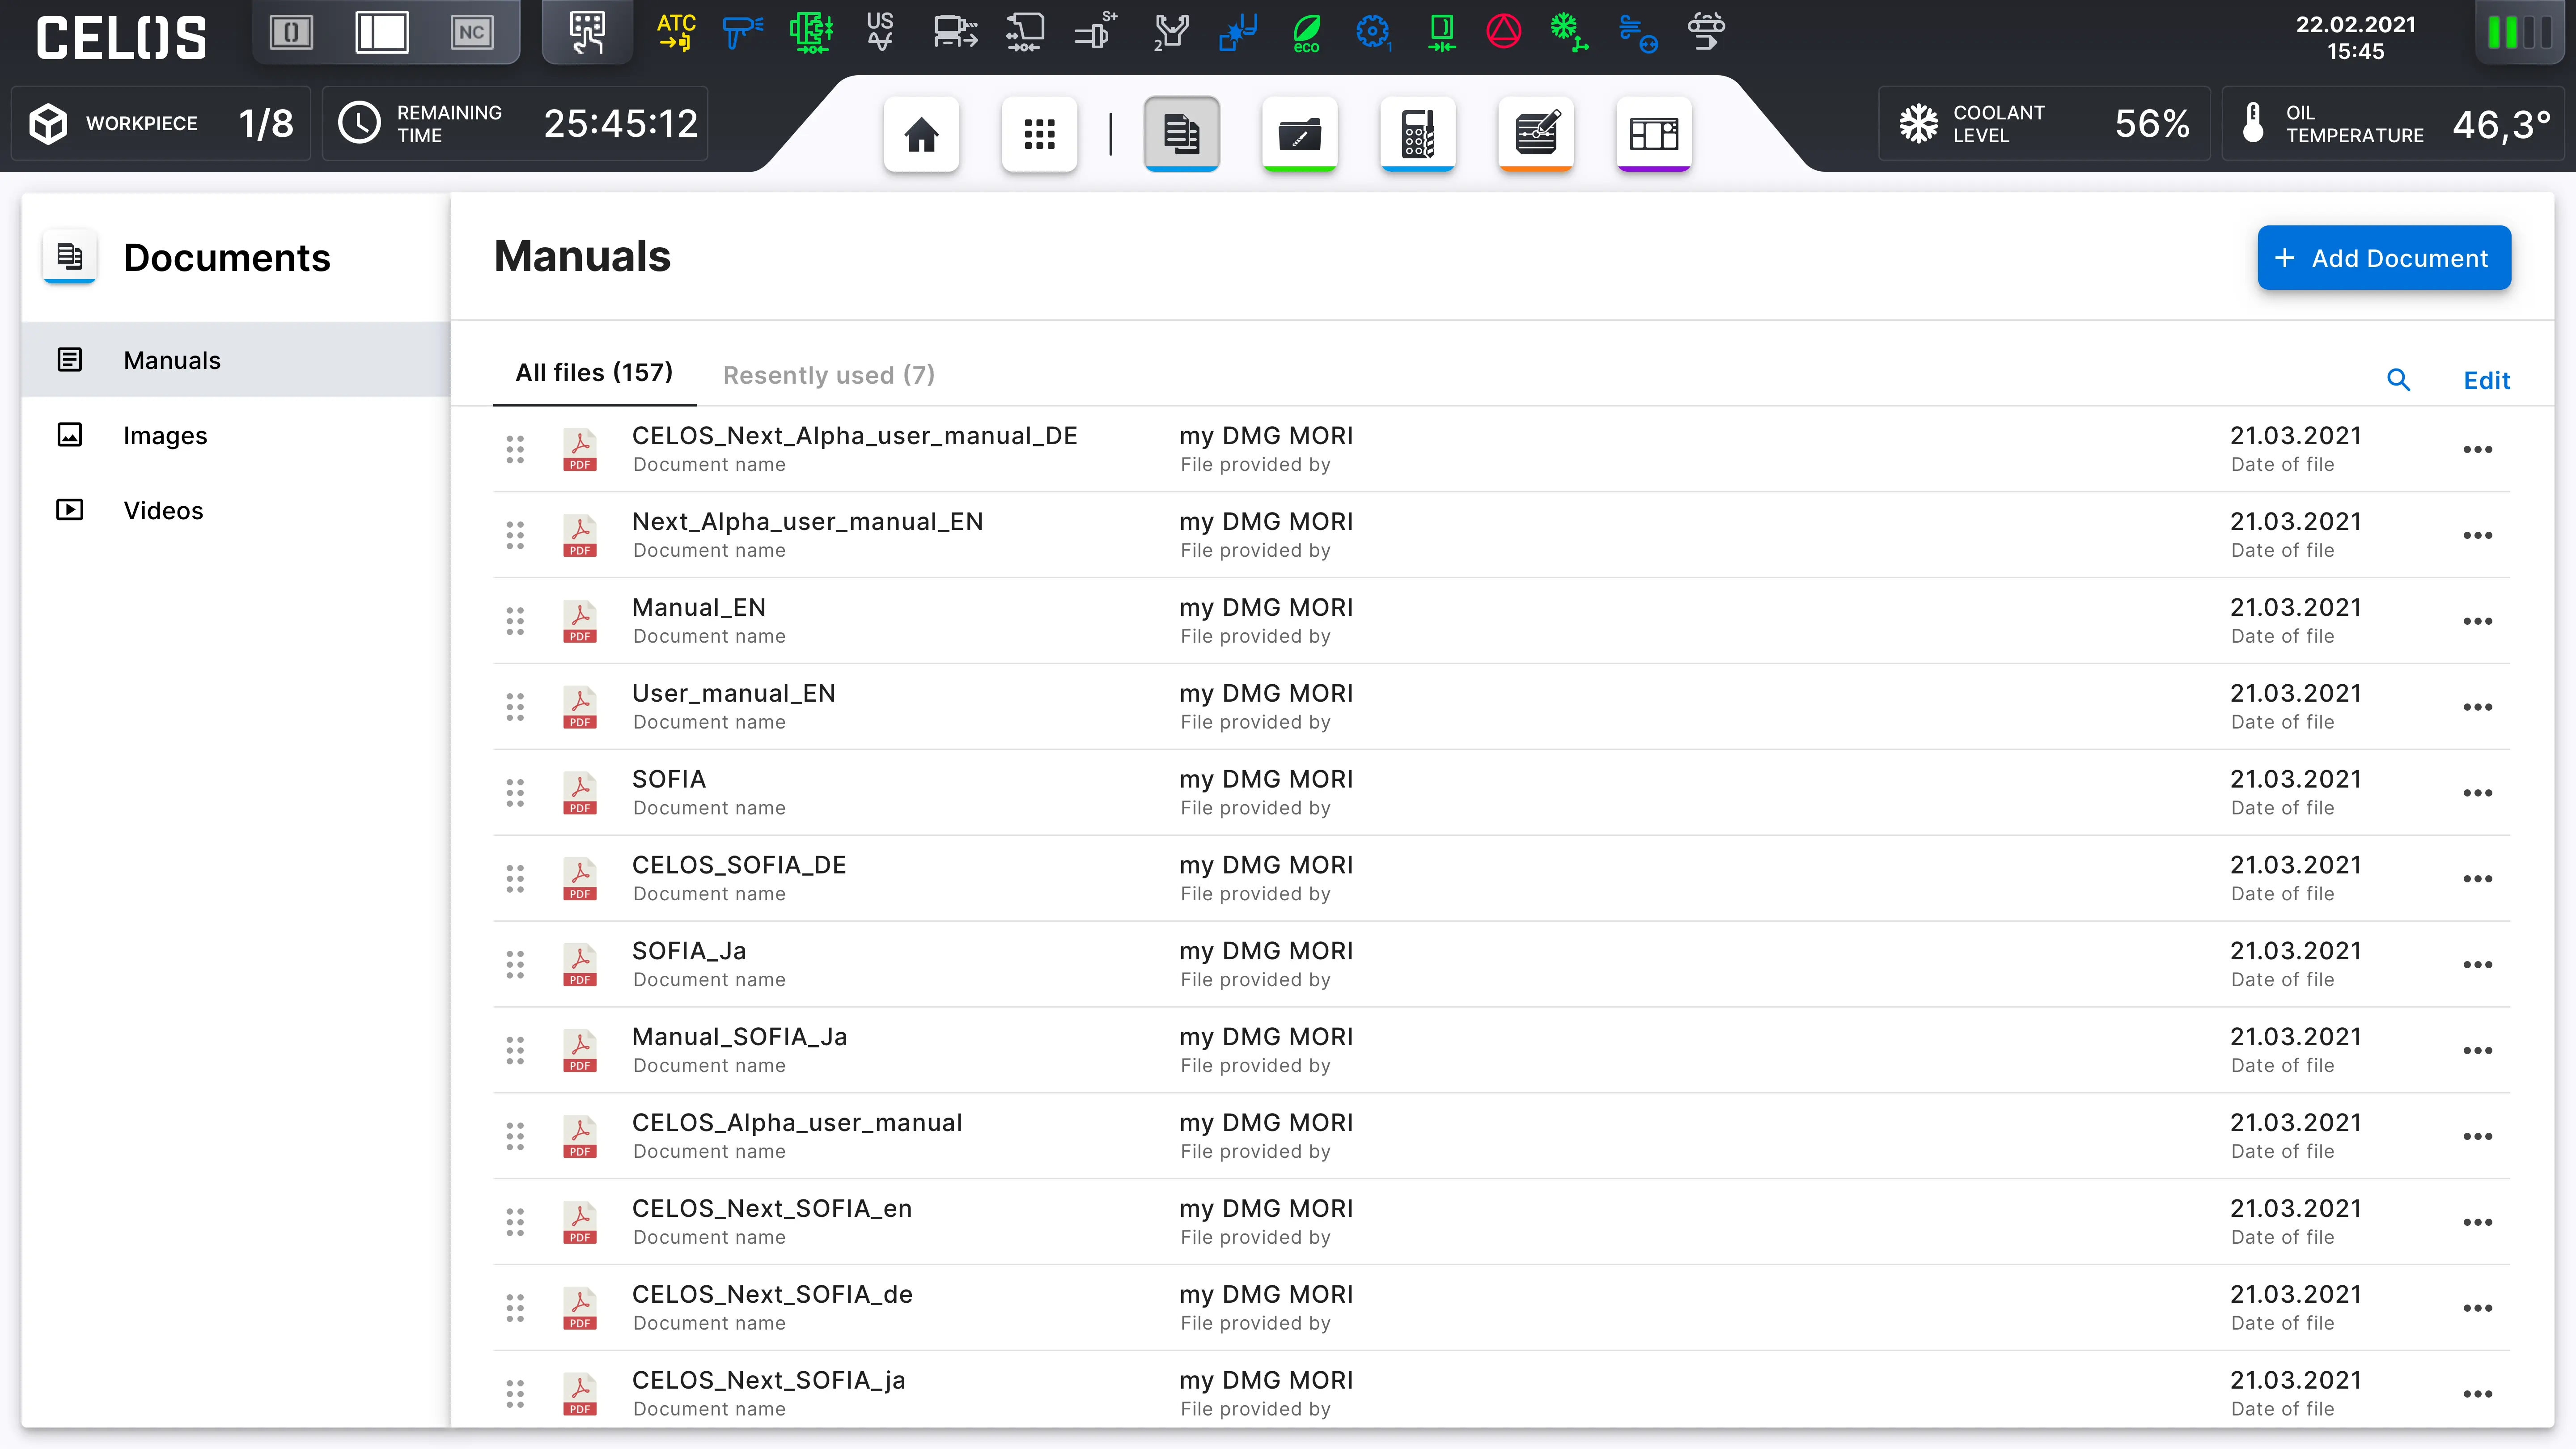Switch to the single-screen layout view
This screenshot has width=2576, height=1449.
[x=291, y=33]
